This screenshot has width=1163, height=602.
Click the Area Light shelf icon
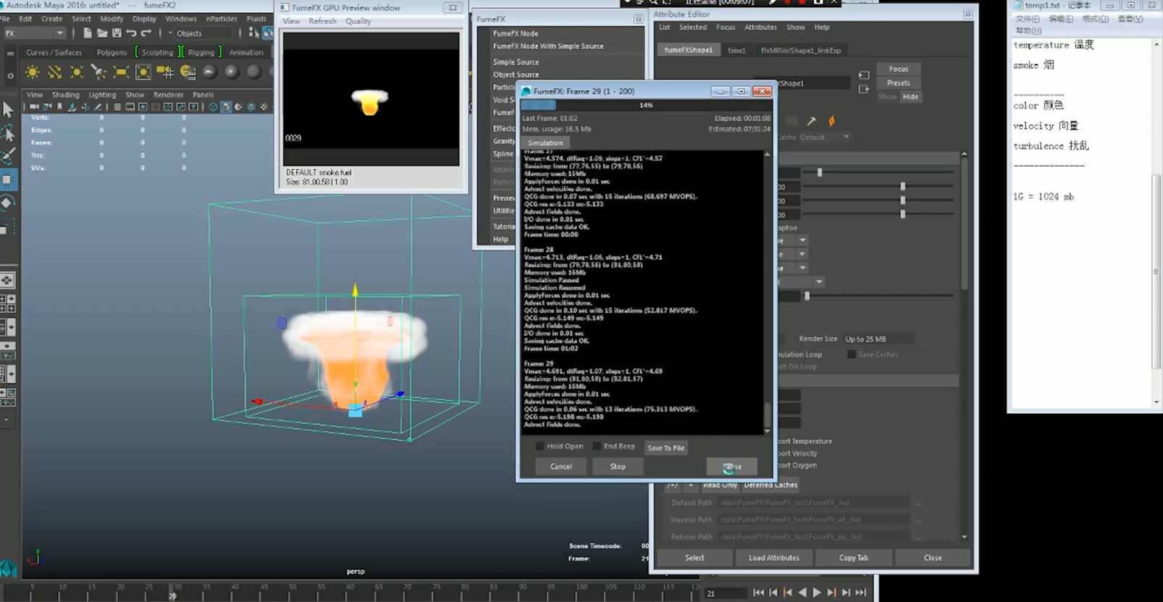(x=121, y=72)
